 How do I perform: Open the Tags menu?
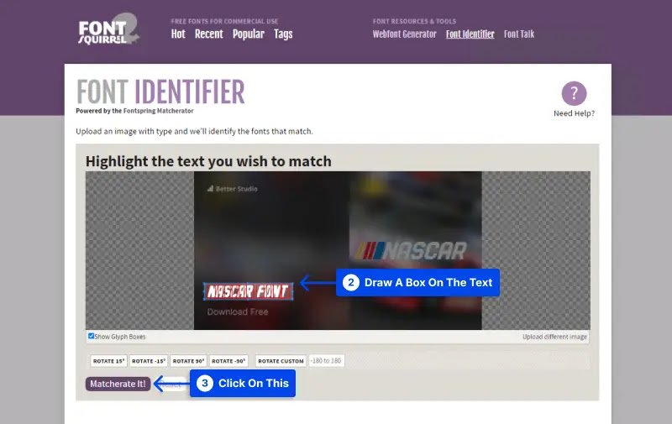283,34
